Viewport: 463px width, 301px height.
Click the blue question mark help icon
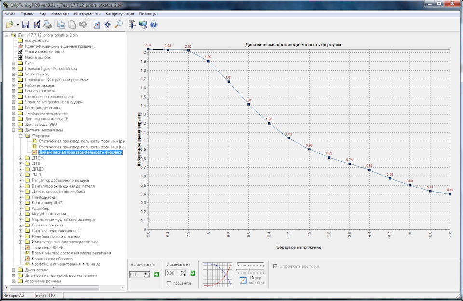point(153,25)
